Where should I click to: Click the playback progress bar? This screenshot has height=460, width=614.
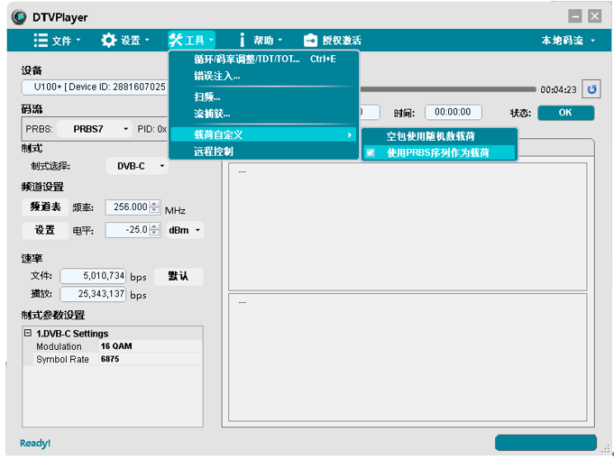(447, 89)
